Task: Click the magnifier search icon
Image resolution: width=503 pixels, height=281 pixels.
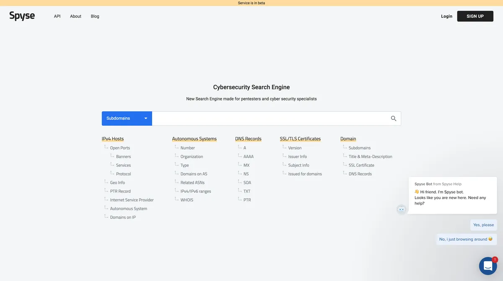Action: [x=394, y=119]
